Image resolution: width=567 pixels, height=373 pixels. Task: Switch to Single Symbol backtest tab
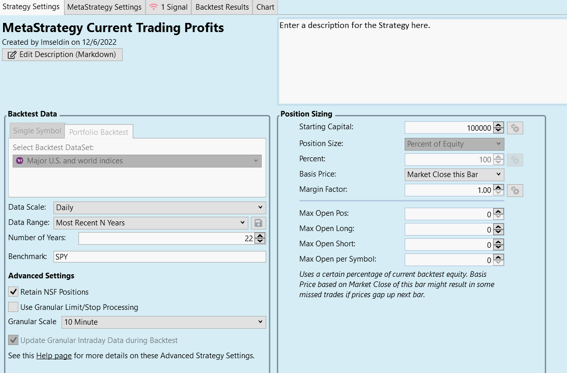click(x=36, y=131)
